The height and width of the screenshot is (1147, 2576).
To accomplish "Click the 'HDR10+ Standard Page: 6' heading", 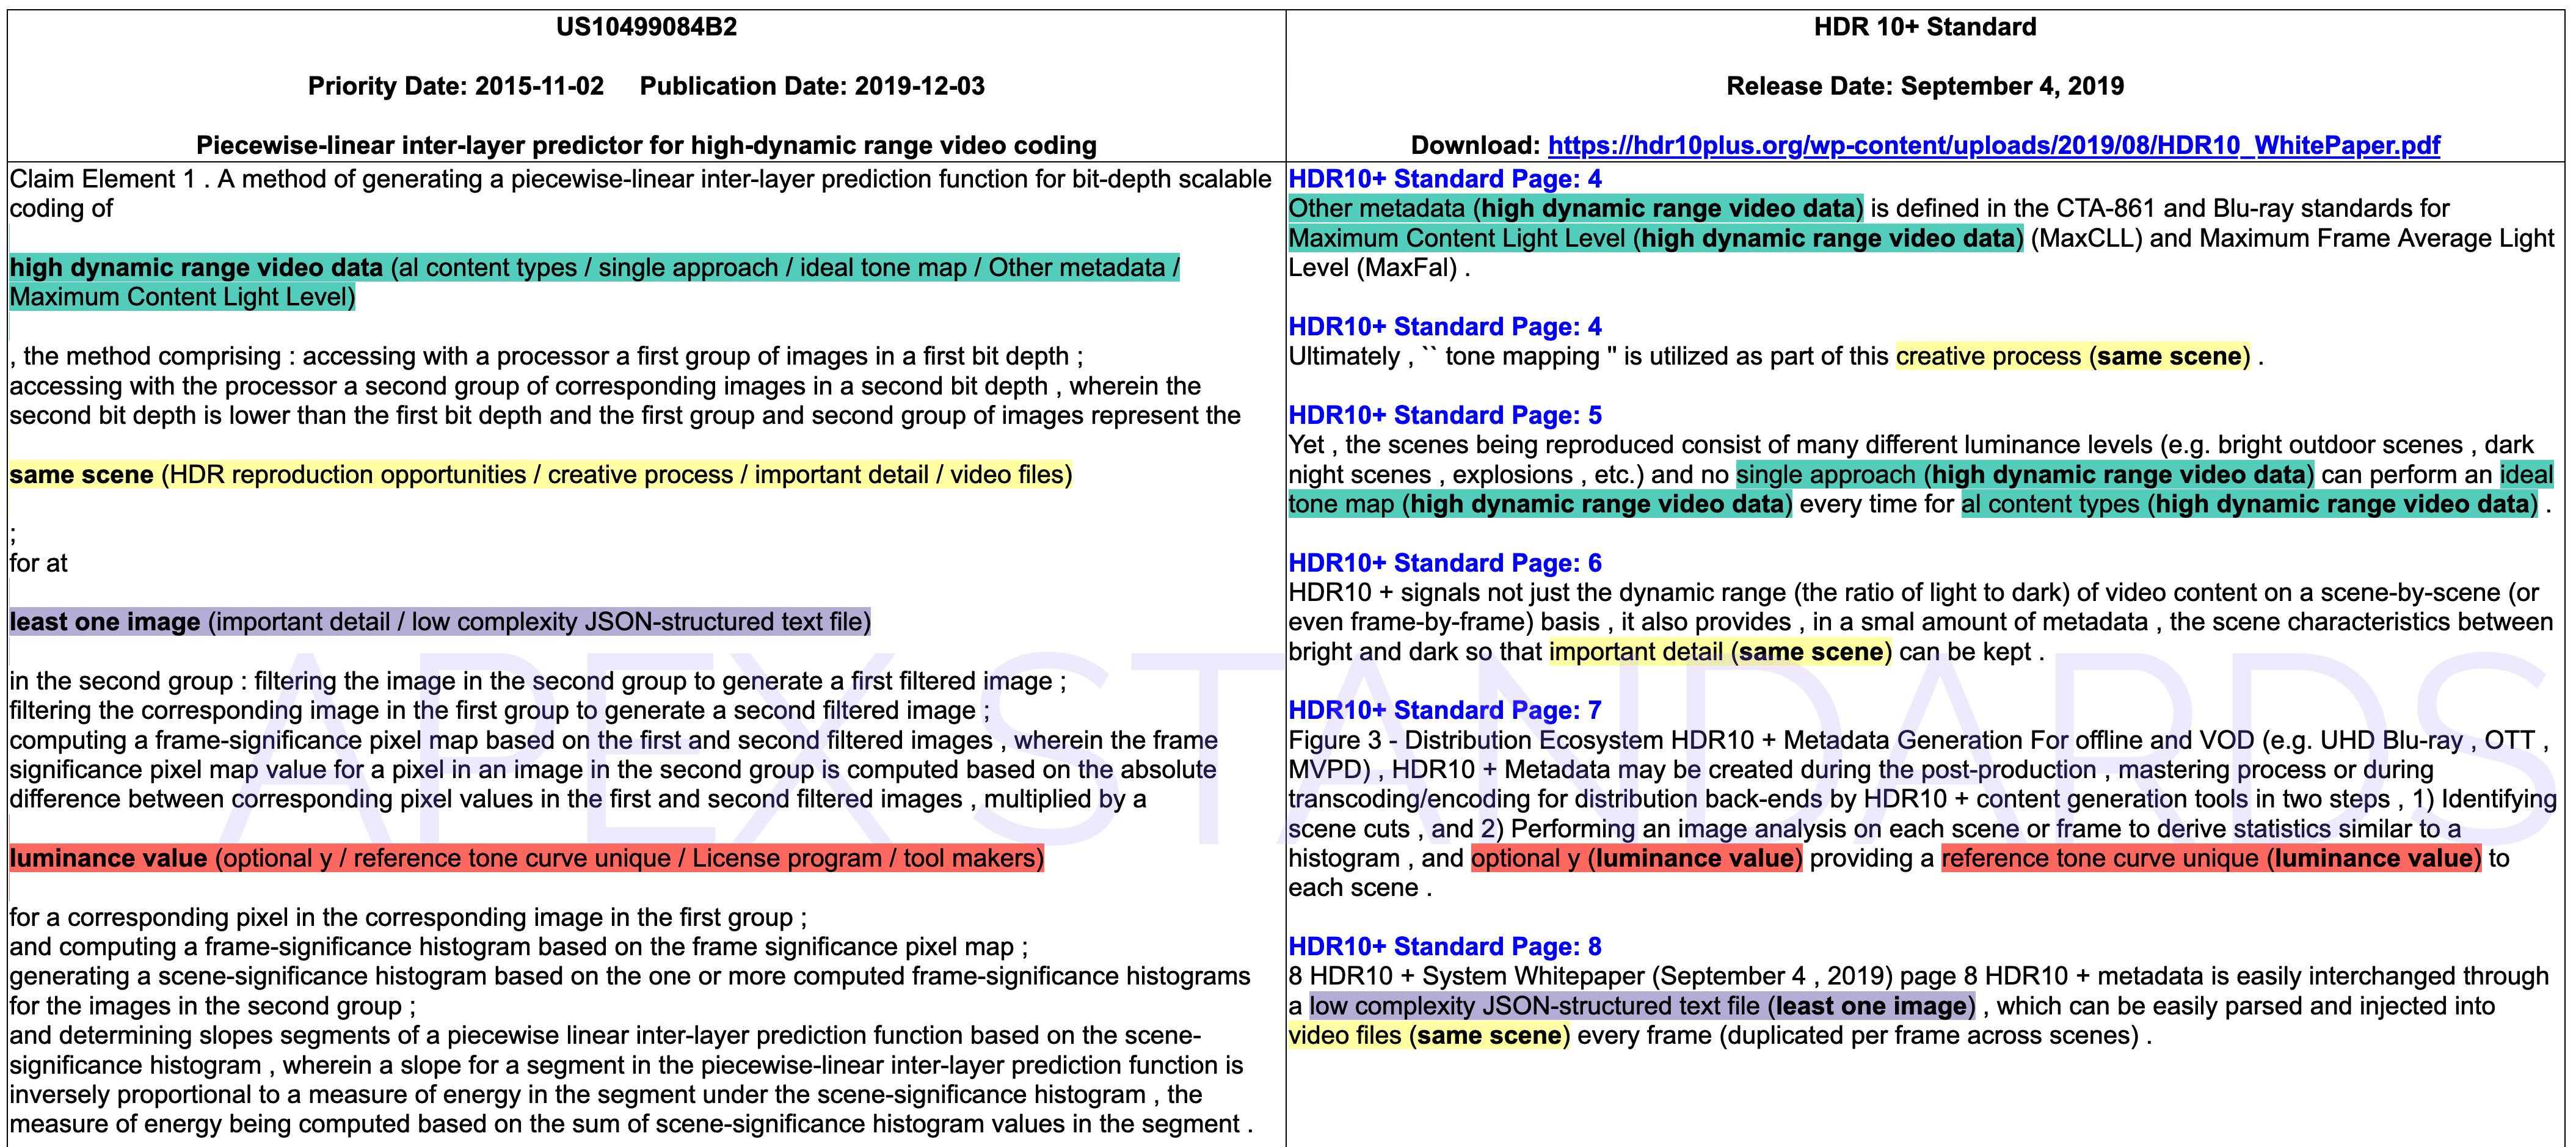I will 1445,563.
